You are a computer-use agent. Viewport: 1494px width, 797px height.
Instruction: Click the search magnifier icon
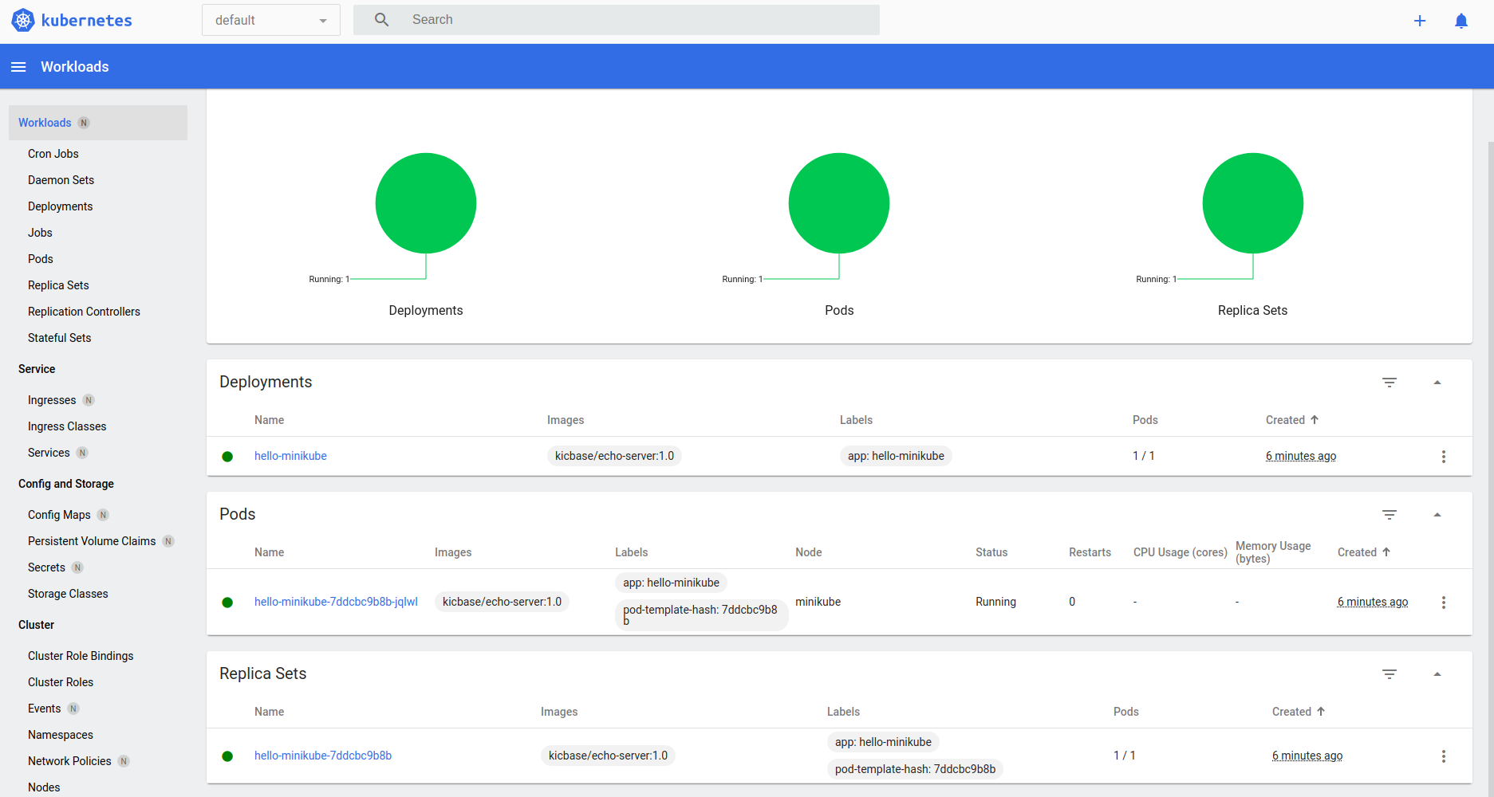click(382, 20)
